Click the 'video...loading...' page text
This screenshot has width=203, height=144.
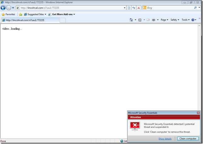pos(12,29)
